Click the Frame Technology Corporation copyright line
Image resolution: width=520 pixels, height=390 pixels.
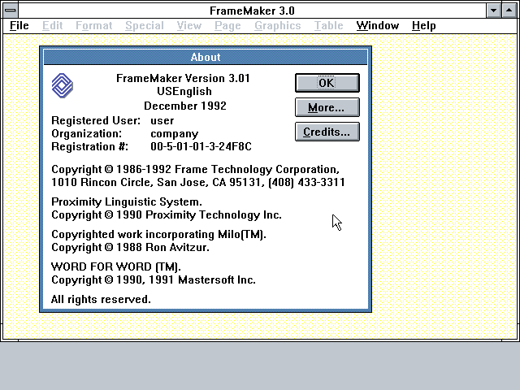click(195, 170)
